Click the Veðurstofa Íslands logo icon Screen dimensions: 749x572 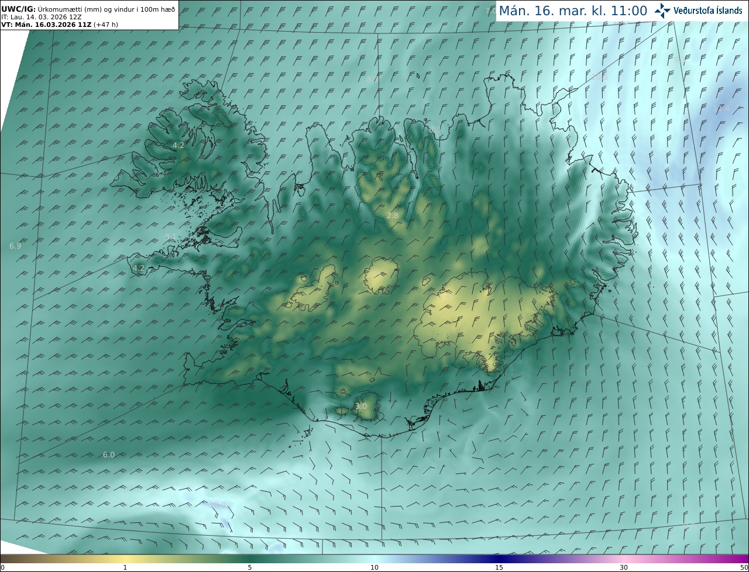click(x=662, y=10)
